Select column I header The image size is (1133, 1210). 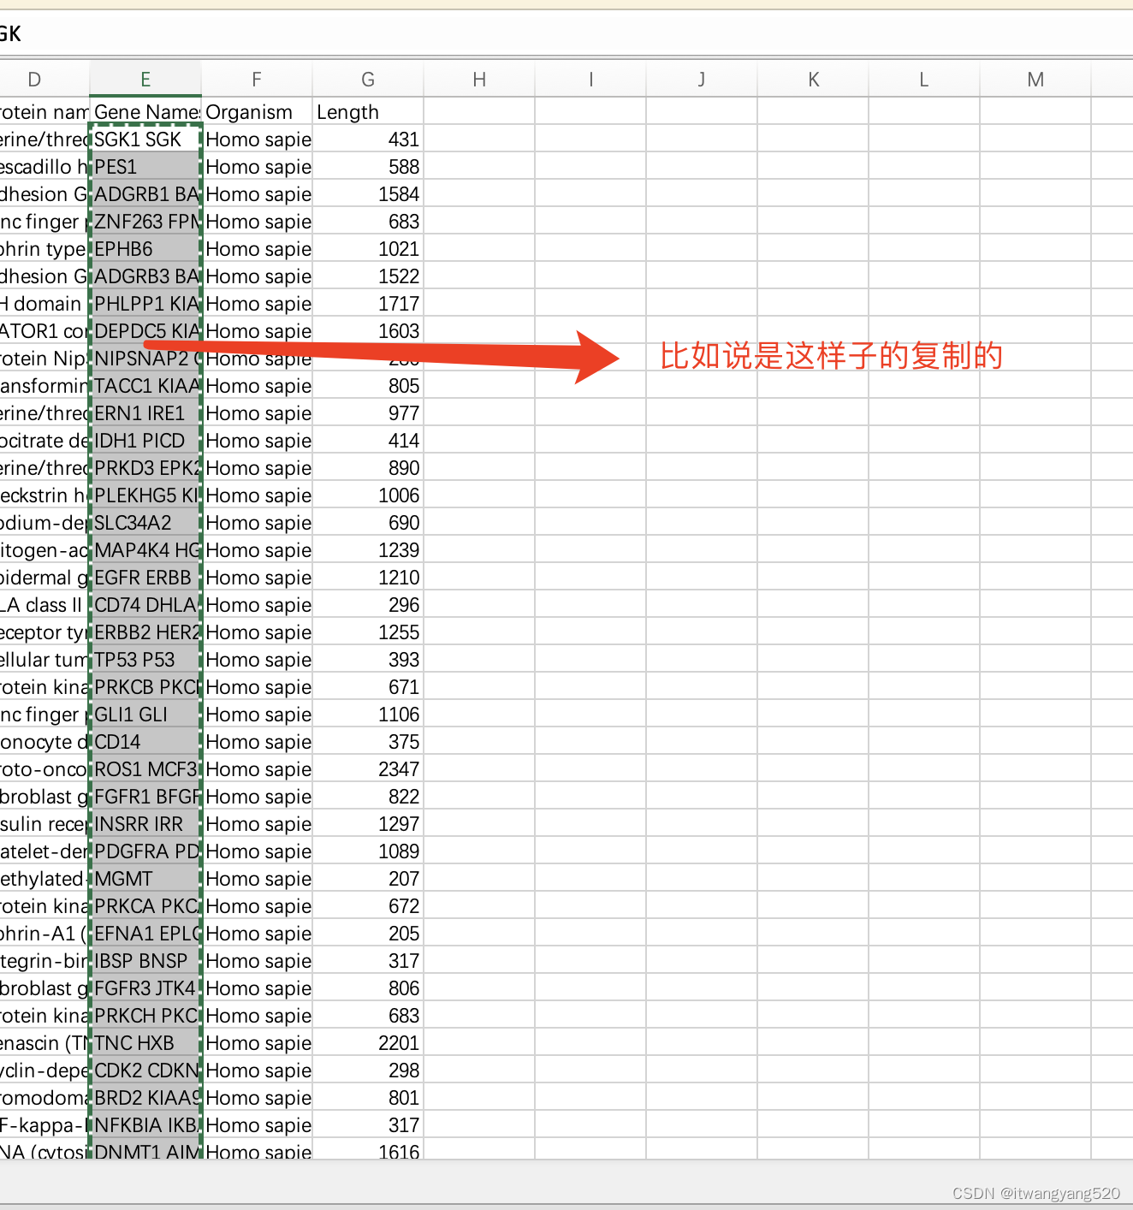(x=590, y=80)
